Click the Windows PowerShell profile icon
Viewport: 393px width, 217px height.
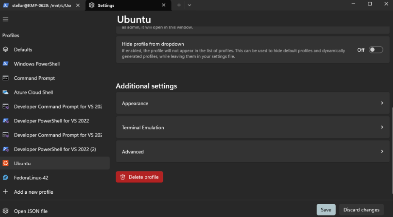[6, 64]
